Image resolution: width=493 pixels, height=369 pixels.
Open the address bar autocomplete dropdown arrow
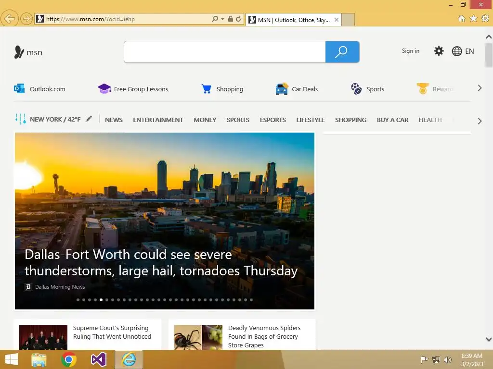tap(222, 19)
